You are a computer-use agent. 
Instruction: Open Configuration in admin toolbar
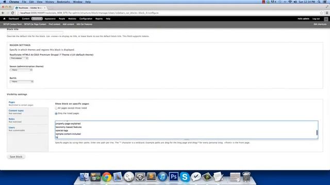pyautogui.click(x=86, y=18)
